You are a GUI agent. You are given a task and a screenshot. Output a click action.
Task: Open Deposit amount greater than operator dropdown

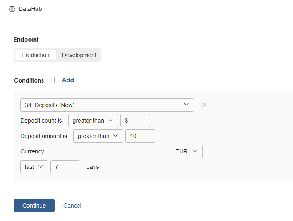(98, 136)
